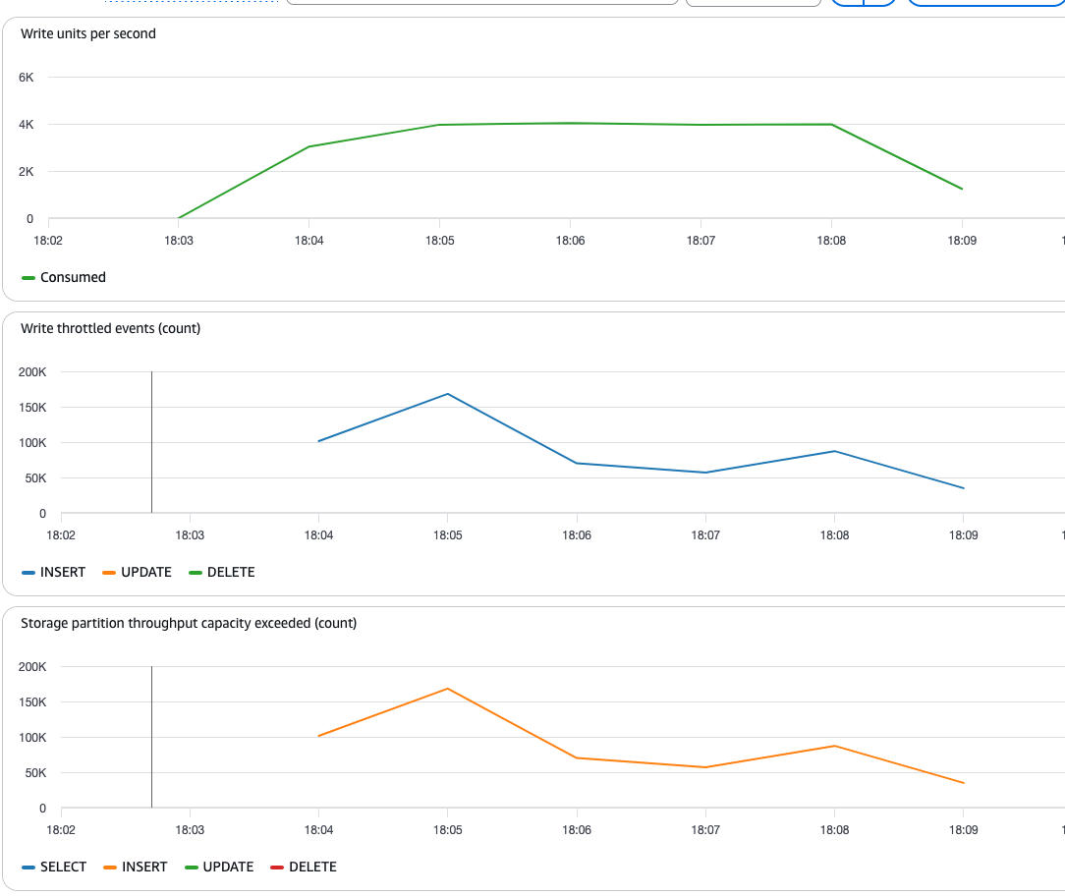Image resolution: width=1065 pixels, height=896 pixels.
Task: Click the 18:05 peak on blue throttled line
Action: click(448, 394)
